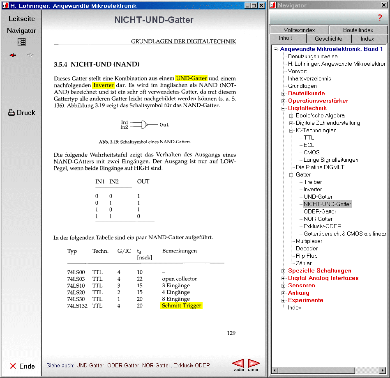The width and height of the screenshot is (390, 378).
Task: Open the table grid icon under Navigator
Action: click(21, 42)
